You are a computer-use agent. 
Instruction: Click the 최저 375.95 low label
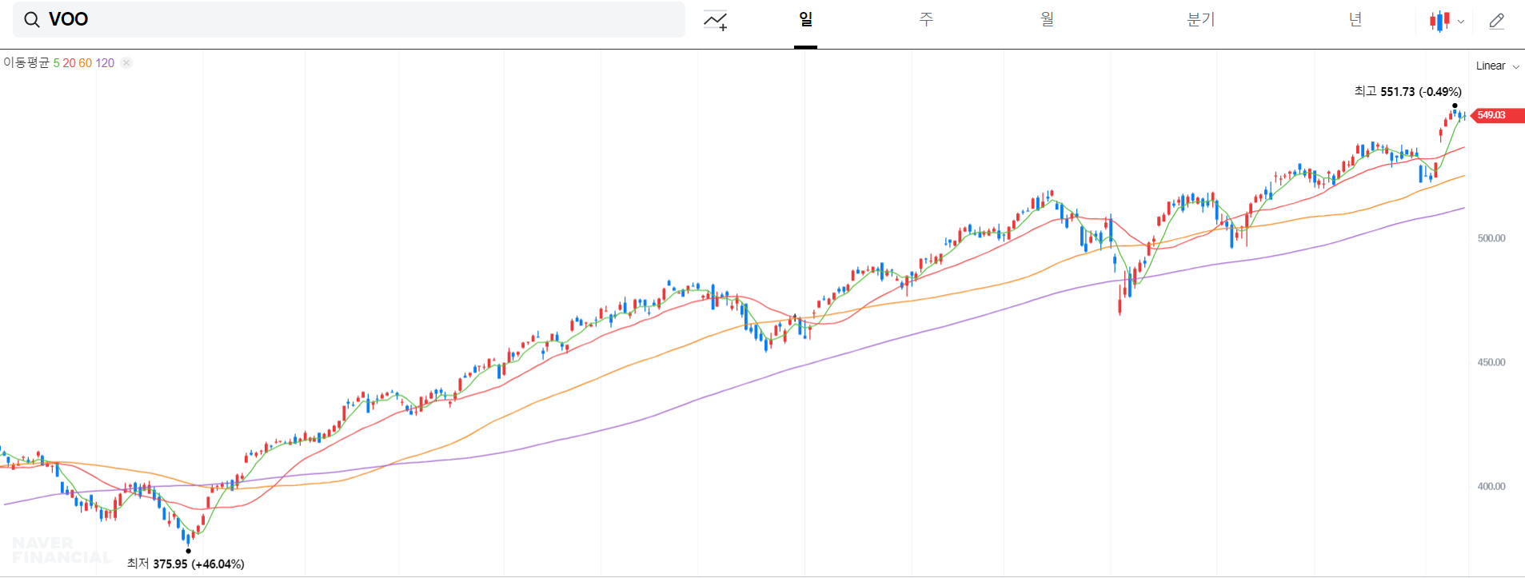click(x=186, y=564)
